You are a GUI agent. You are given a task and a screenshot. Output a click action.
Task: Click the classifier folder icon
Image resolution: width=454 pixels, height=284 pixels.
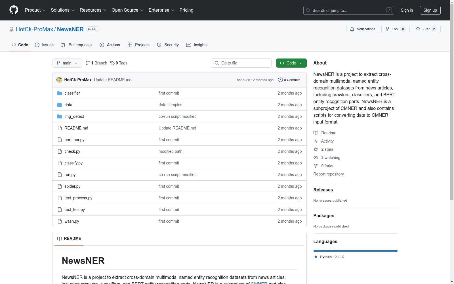click(x=60, y=93)
